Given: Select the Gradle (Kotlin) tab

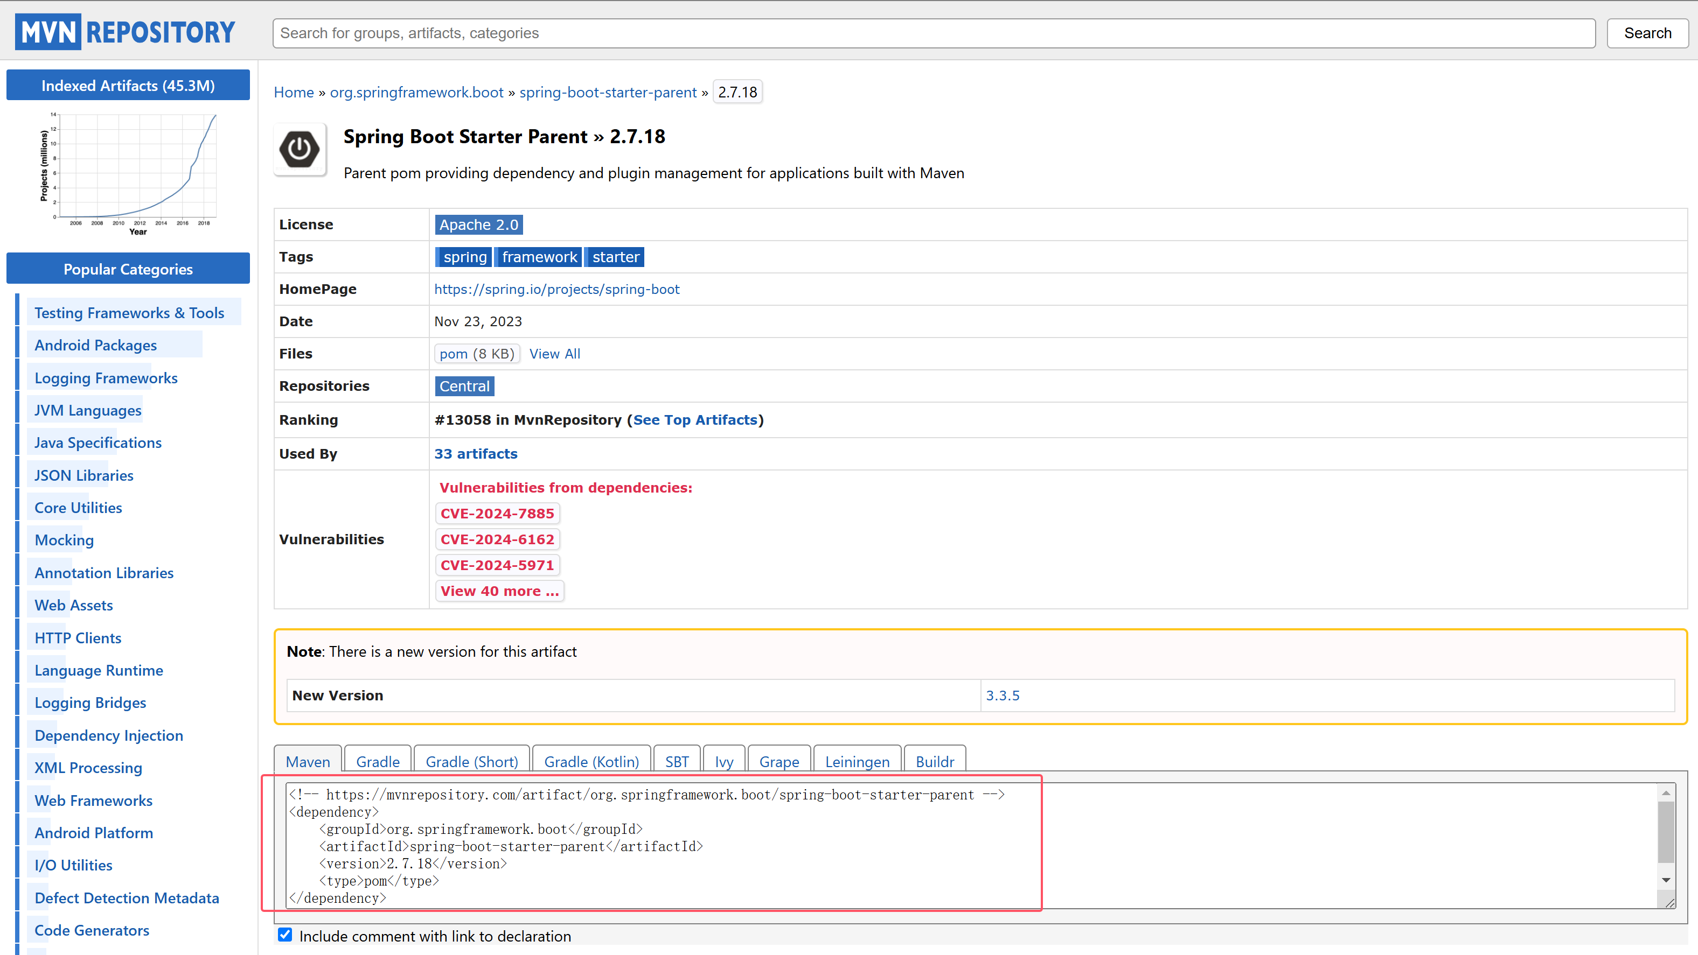Looking at the screenshot, I should coord(591,761).
